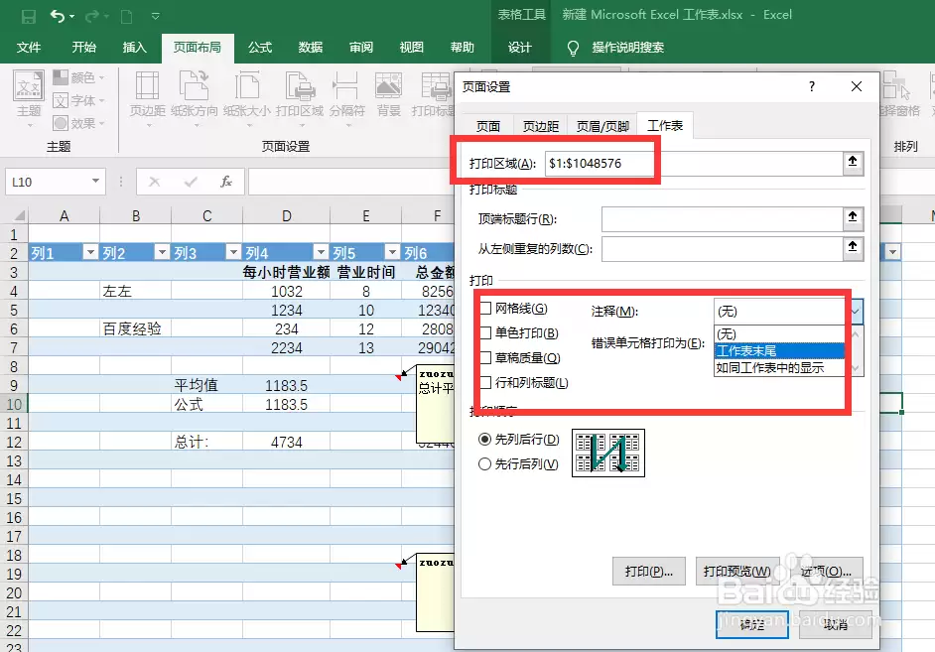The height and width of the screenshot is (652, 935).
Task: Click the OK (确定) button
Action: 752,624
